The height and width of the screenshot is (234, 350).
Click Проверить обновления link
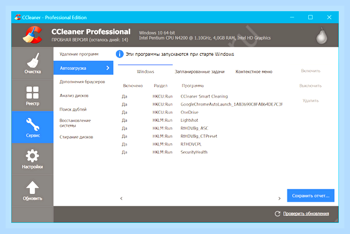pyautogui.click(x=306, y=214)
